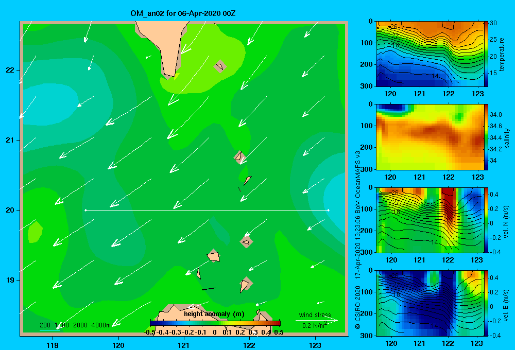Click the salinity color scale bar

pyautogui.click(x=486, y=137)
